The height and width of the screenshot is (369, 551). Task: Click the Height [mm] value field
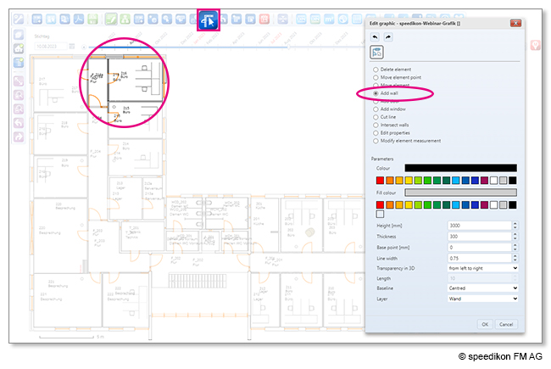point(479,225)
